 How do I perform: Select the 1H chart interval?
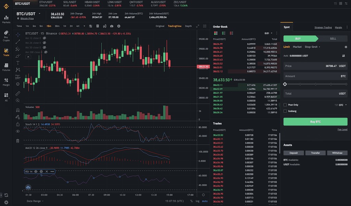pos(64,26)
